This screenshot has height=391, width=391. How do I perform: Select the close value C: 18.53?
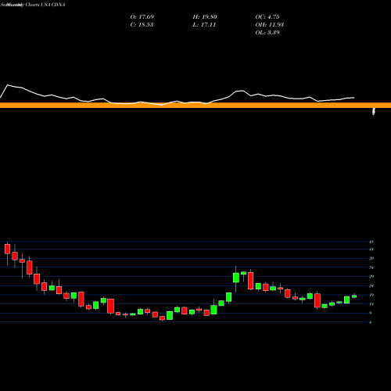142,24
